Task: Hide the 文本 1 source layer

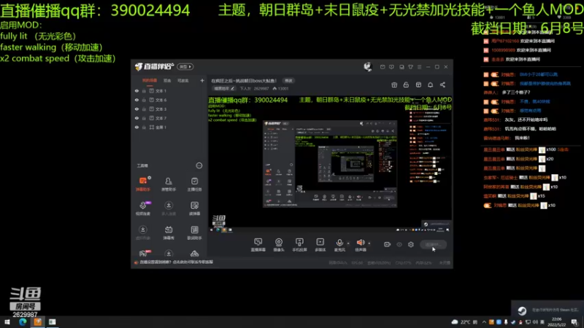Action: 137,90
